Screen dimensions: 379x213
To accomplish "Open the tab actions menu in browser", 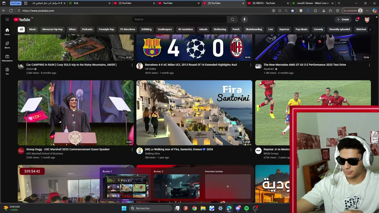I will [4, 3].
